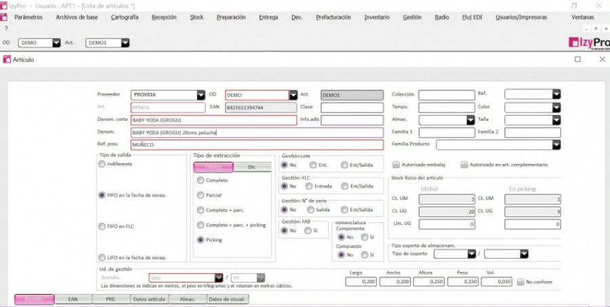Toggle Autorizado embalaj checkbox
This screenshot has width=610, height=307.
click(396, 165)
